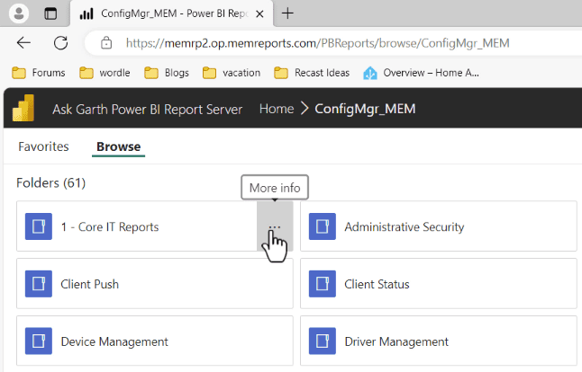Viewport: 582px width, 372px height.
Task: Click the Client Status folder icon
Action: 323,284
